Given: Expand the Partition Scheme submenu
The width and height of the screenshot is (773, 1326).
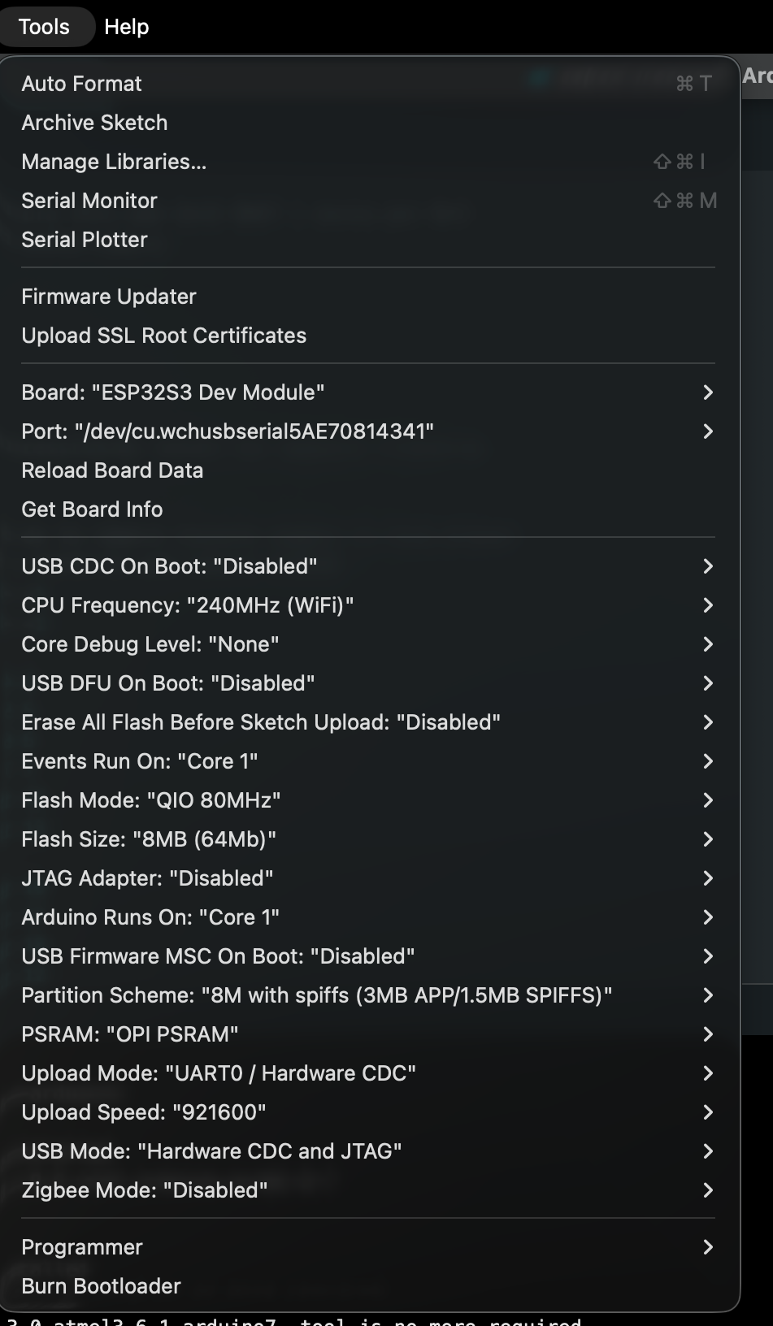Looking at the screenshot, I should coord(316,994).
